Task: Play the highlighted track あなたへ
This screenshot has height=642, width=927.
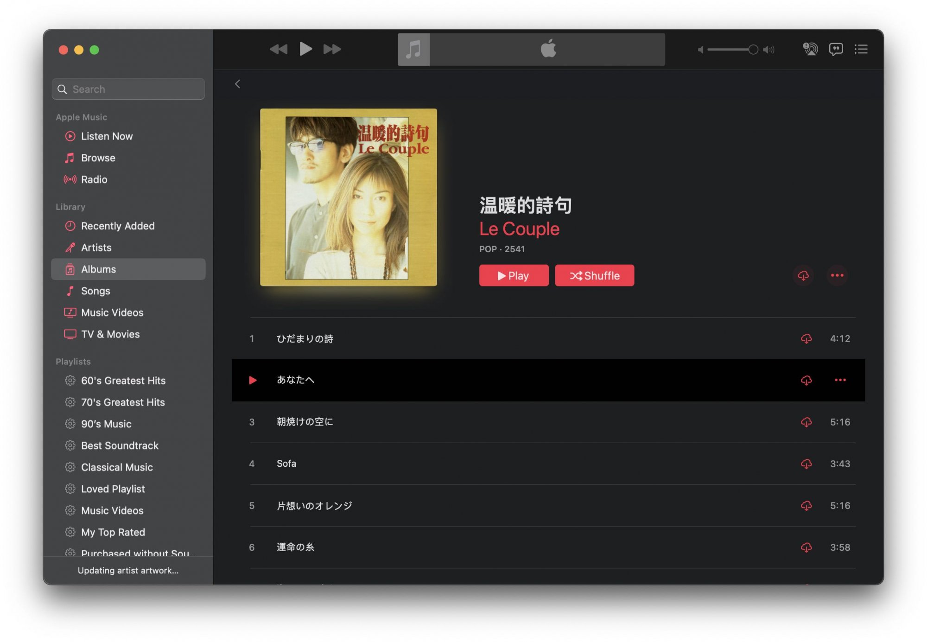Action: (x=253, y=380)
